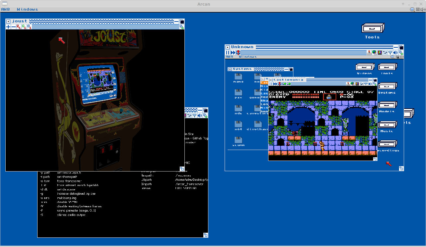The width and height of the screenshot is (426, 247).
Task: Toggle the speaker icon in Castlevania toolbar
Action: [x=371, y=84]
